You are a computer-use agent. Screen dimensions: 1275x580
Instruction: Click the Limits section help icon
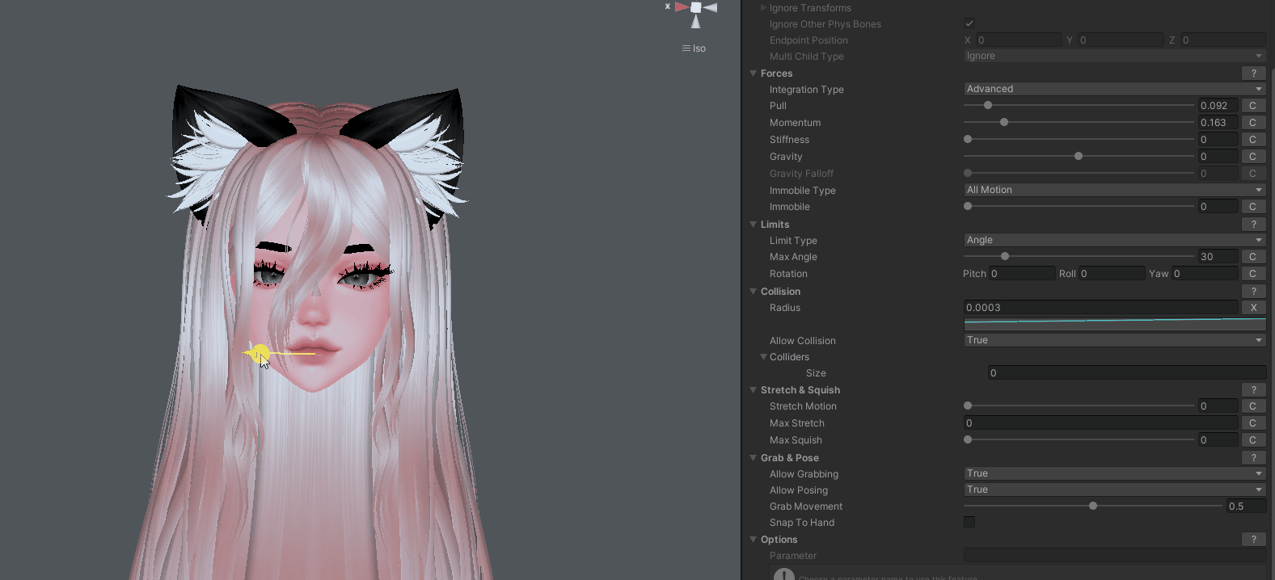[x=1253, y=225]
